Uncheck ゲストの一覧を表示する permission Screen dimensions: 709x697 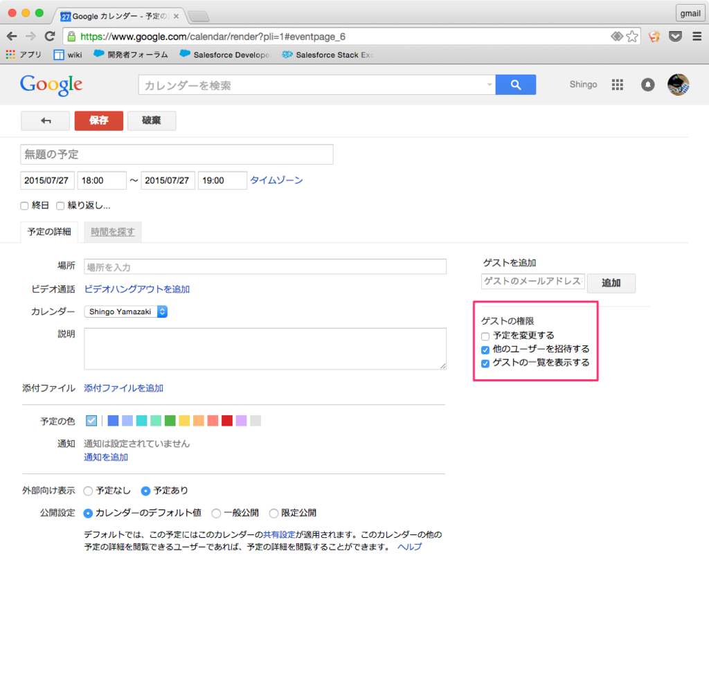pyautogui.click(x=485, y=363)
